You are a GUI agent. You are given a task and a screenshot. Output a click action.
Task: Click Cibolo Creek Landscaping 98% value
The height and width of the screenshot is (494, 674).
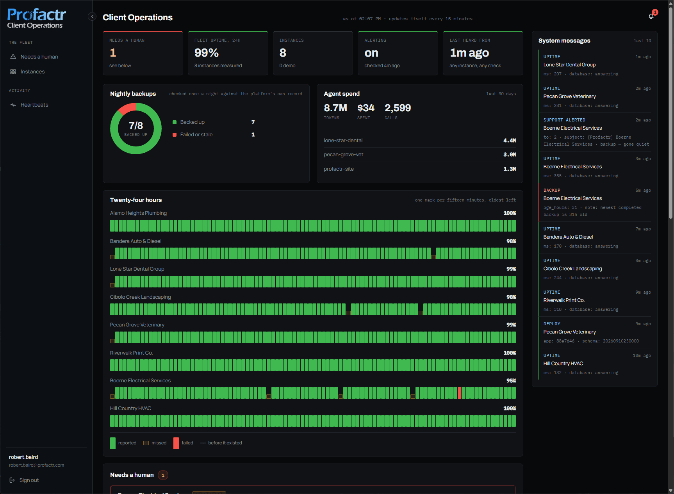point(511,297)
